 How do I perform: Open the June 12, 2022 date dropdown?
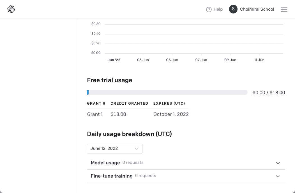tap(114, 149)
